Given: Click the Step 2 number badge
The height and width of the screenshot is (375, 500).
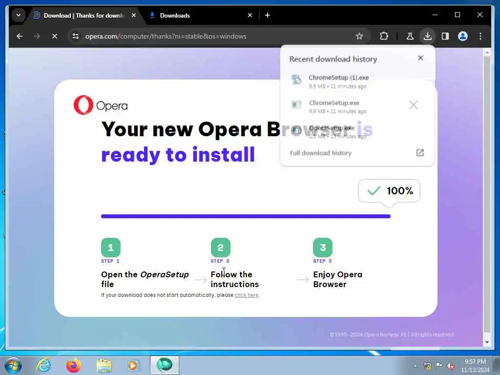Looking at the screenshot, I should (x=220, y=248).
